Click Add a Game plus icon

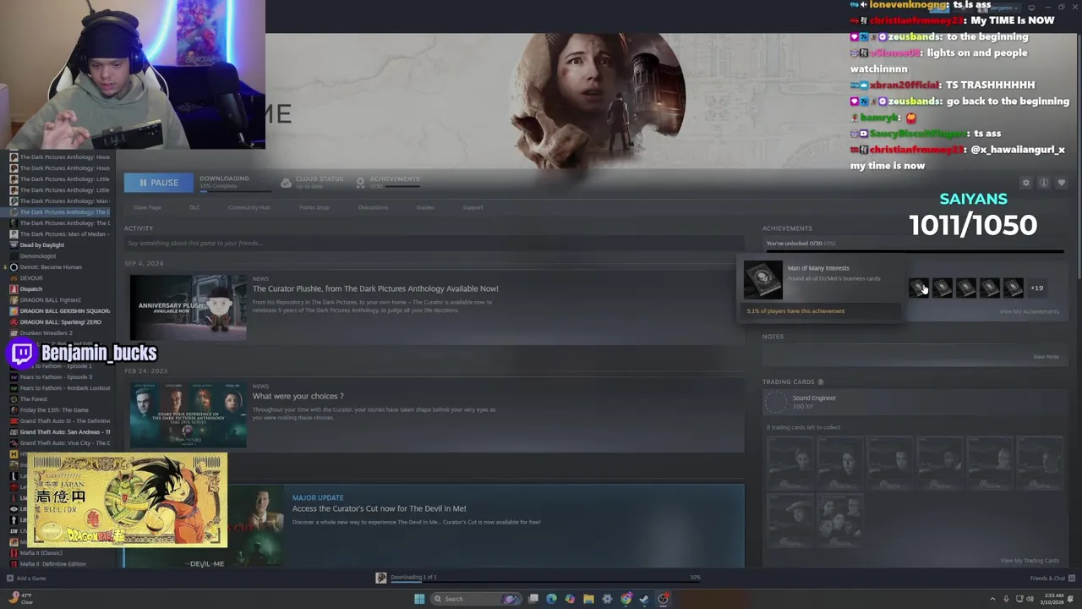10,579
